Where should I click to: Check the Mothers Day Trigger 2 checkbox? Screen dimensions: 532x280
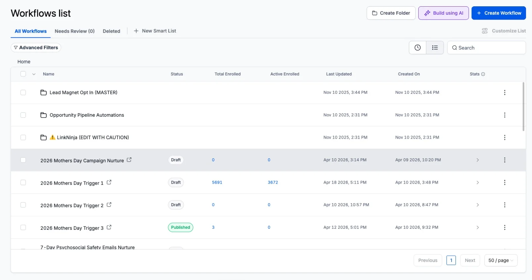coord(23,205)
